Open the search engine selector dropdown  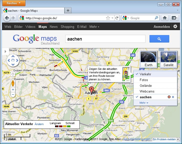[x=128, y=18]
